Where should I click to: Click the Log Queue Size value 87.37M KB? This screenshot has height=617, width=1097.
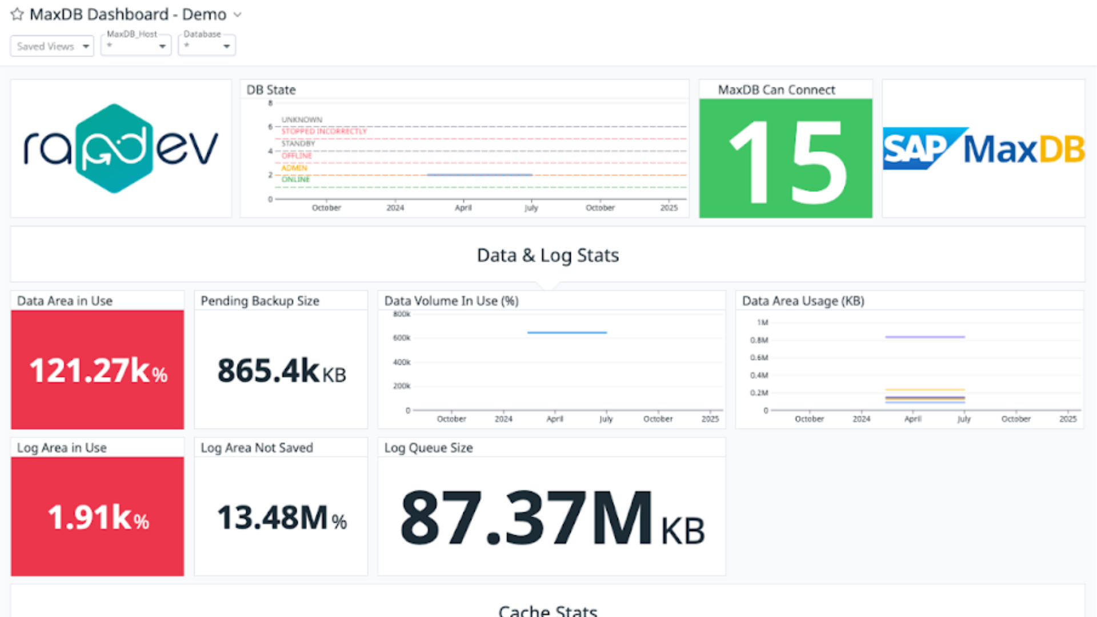pos(552,518)
